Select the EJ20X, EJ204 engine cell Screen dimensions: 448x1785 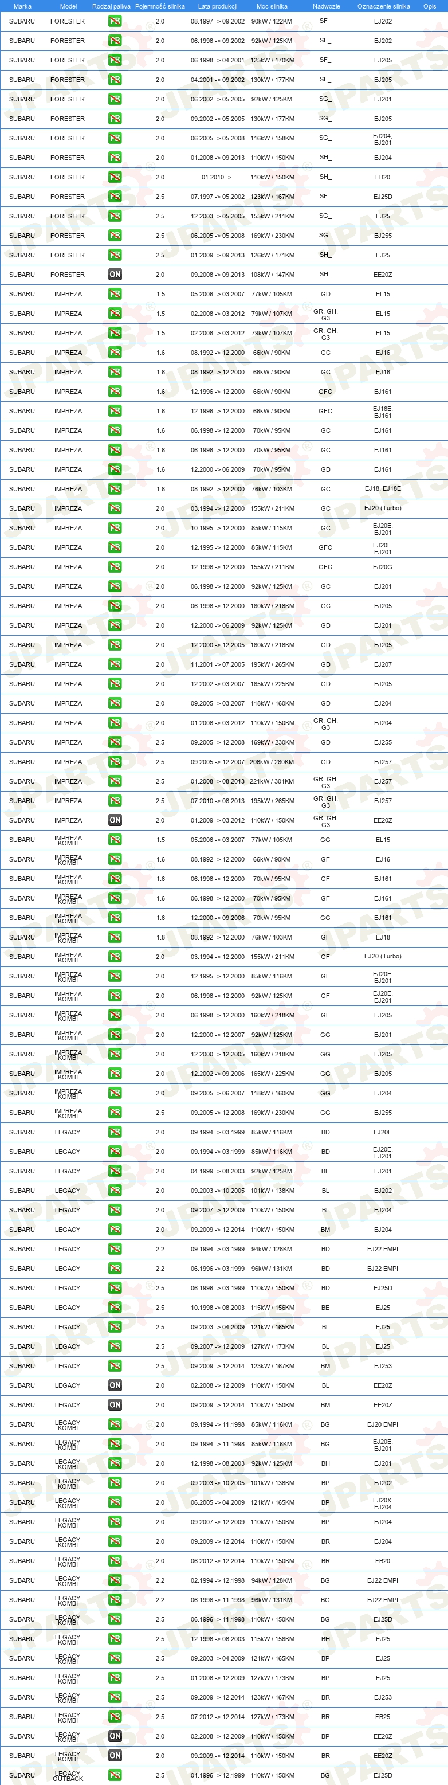pyautogui.click(x=383, y=1503)
